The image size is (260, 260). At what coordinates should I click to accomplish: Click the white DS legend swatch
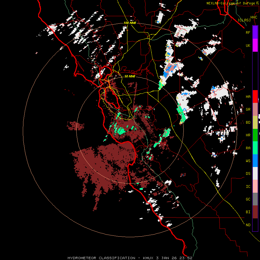pyautogui.click(x=255, y=173)
